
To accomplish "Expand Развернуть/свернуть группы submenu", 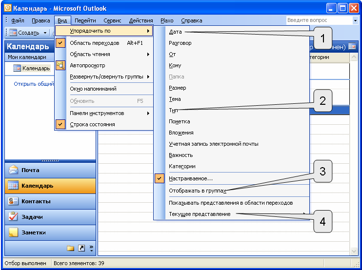I will point(104,77).
